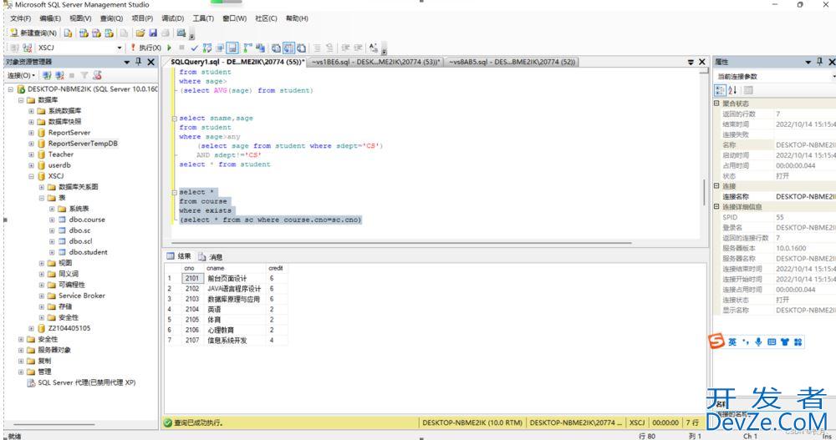The width and height of the screenshot is (836, 440).
Task: Click the Filter funnel icon in Object Explorer
Action: click(84, 76)
